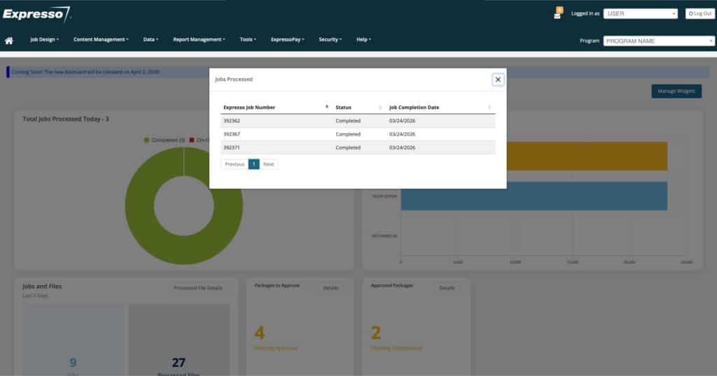This screenshot has width=717, height=376.
Task: Select page 1 in pagination
Action: [x=253, y=164]
